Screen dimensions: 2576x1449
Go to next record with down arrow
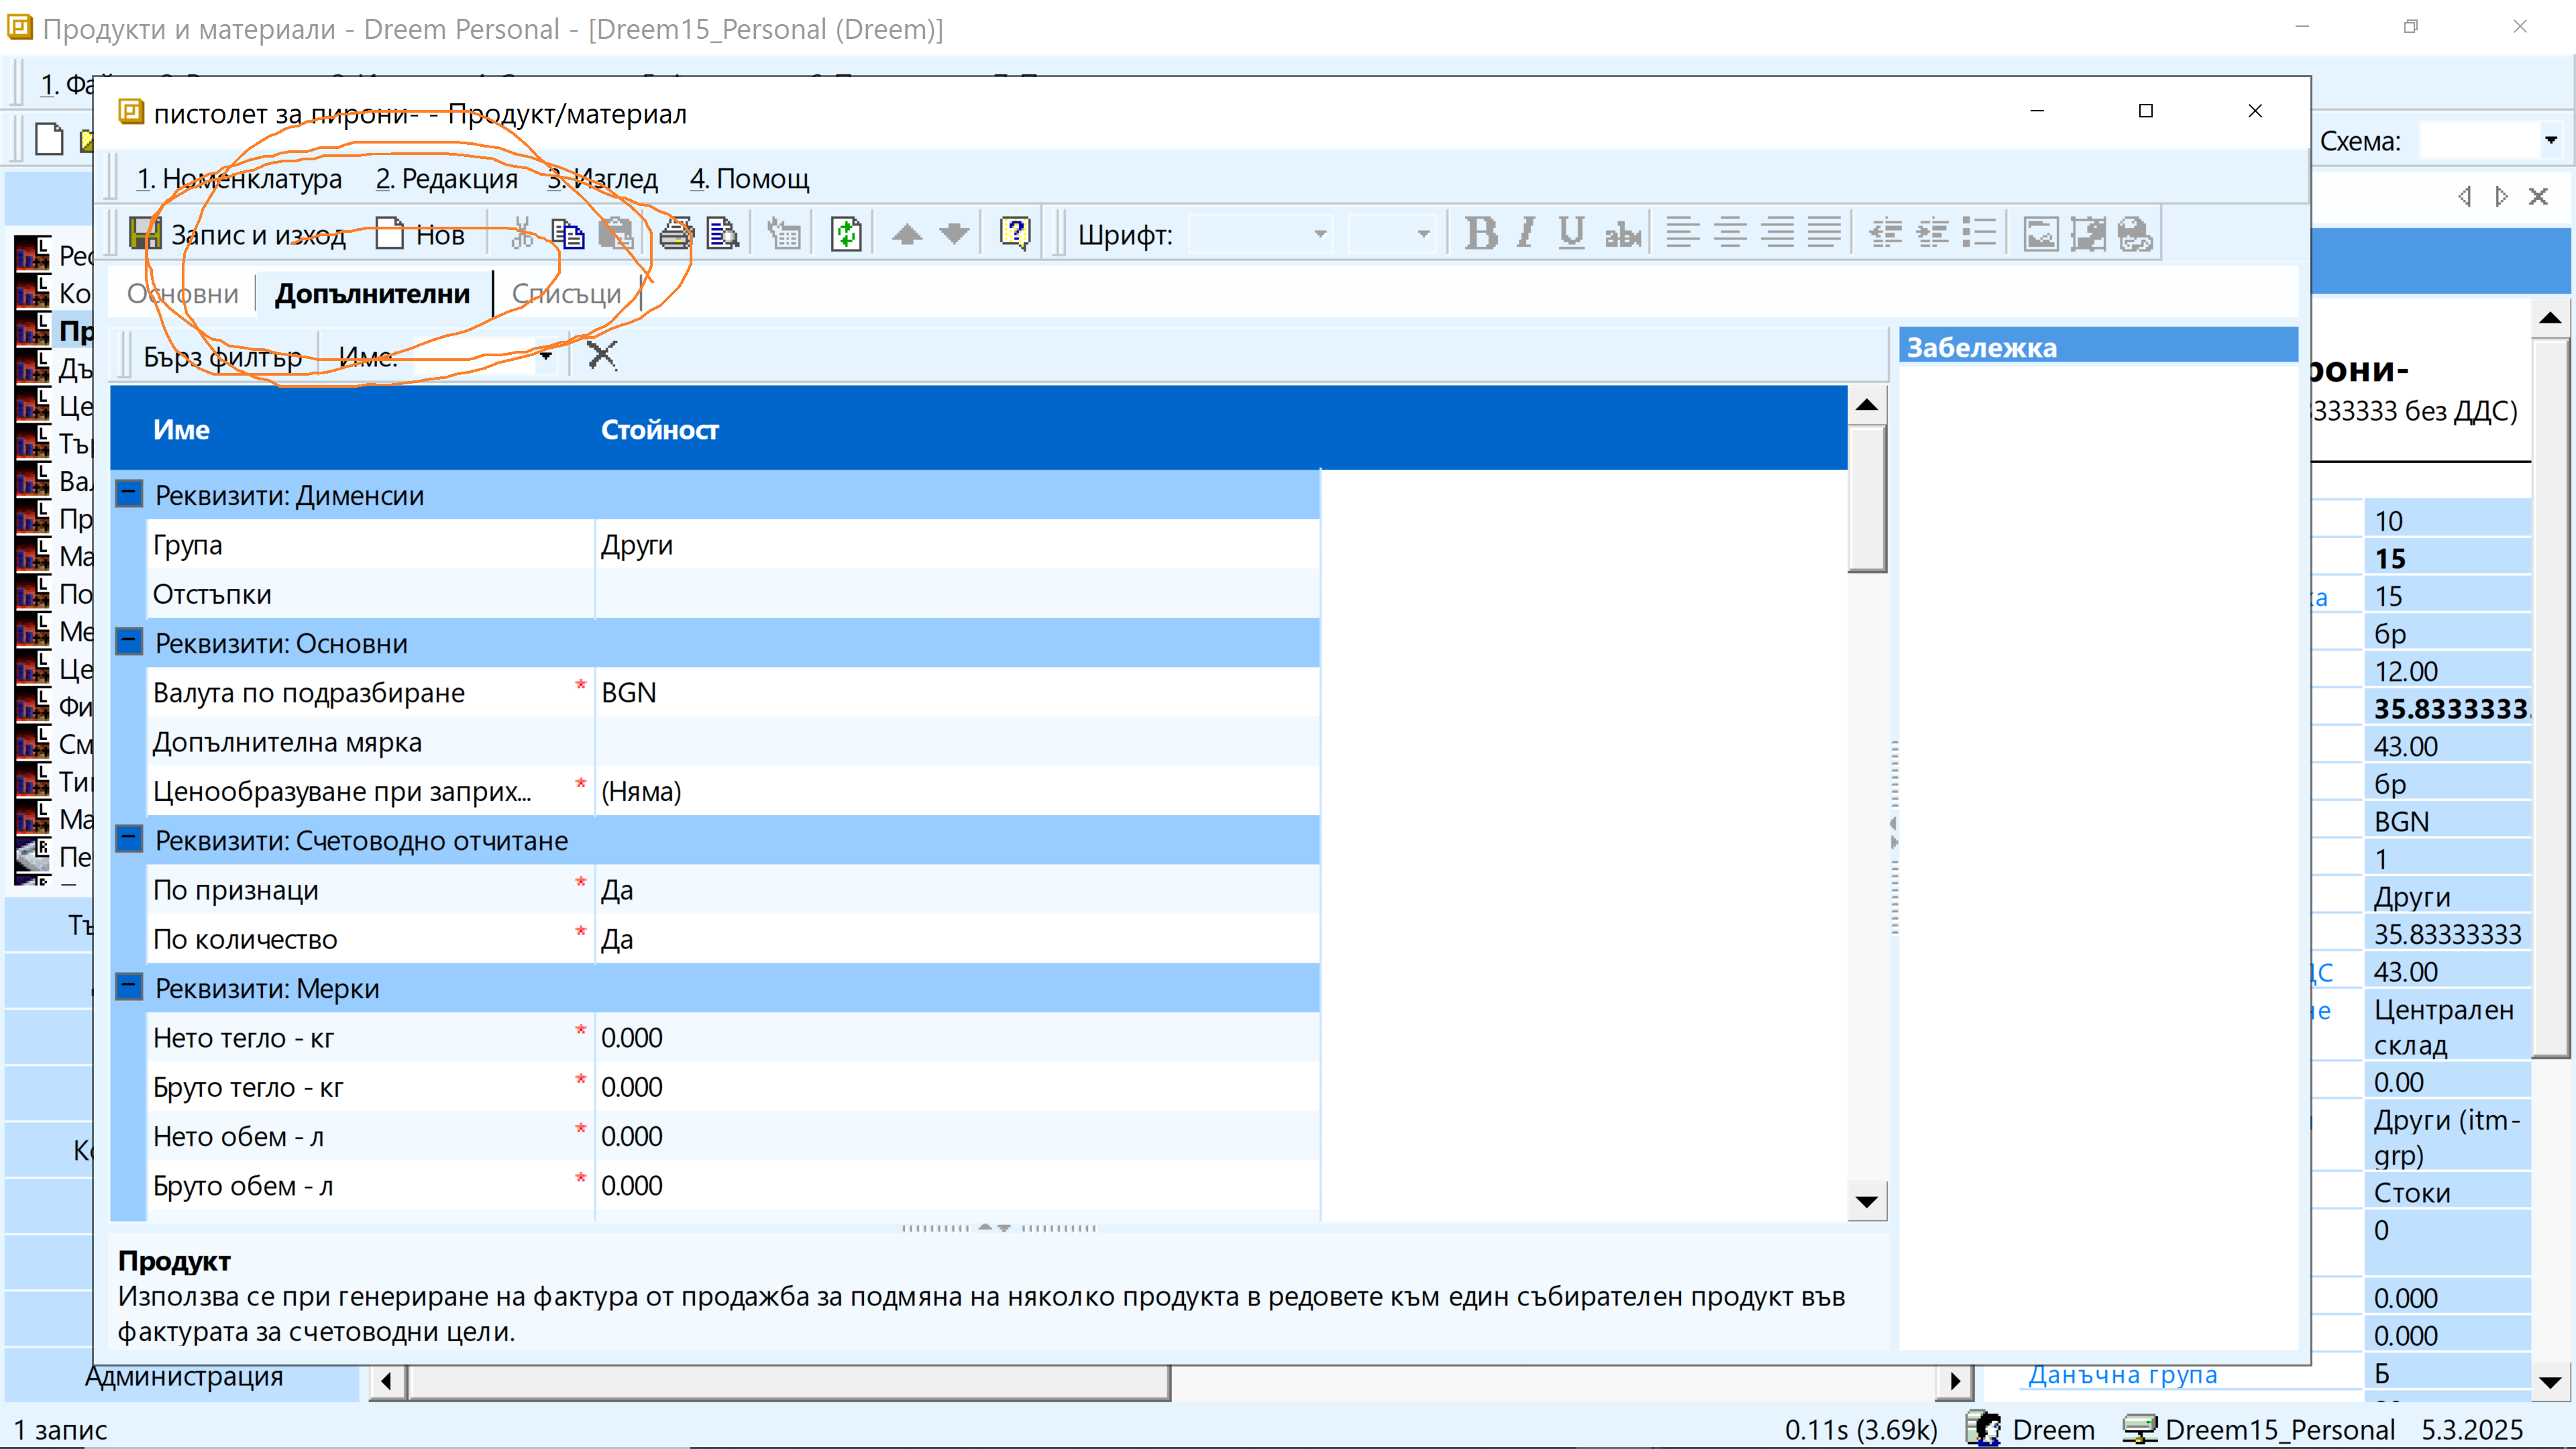tap(955, 235)
